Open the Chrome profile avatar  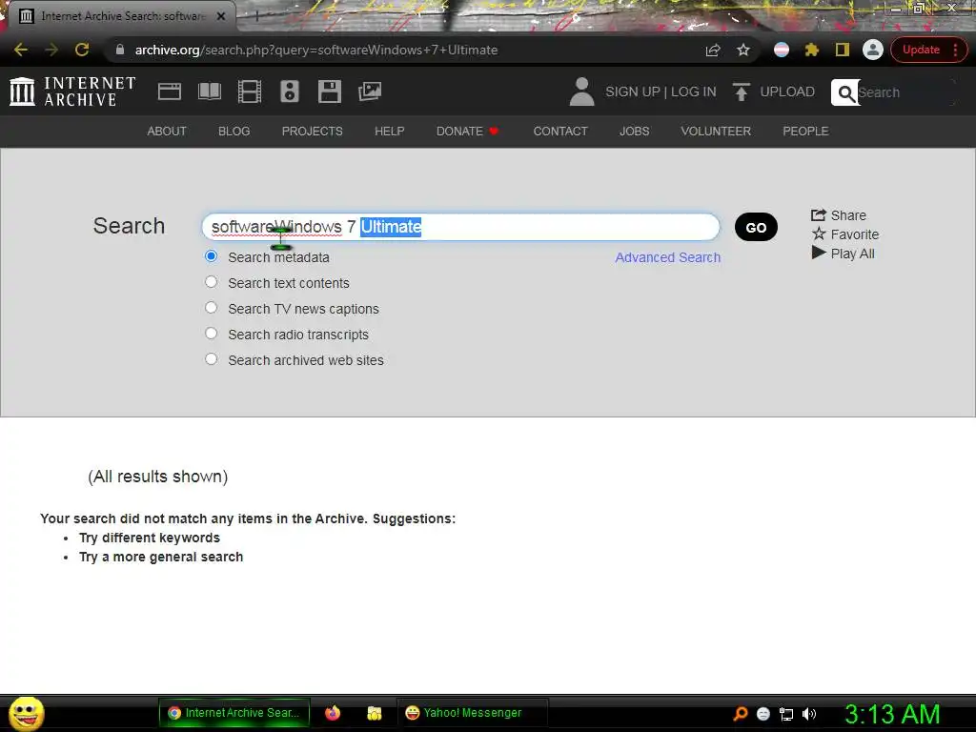tap(873, 50)
